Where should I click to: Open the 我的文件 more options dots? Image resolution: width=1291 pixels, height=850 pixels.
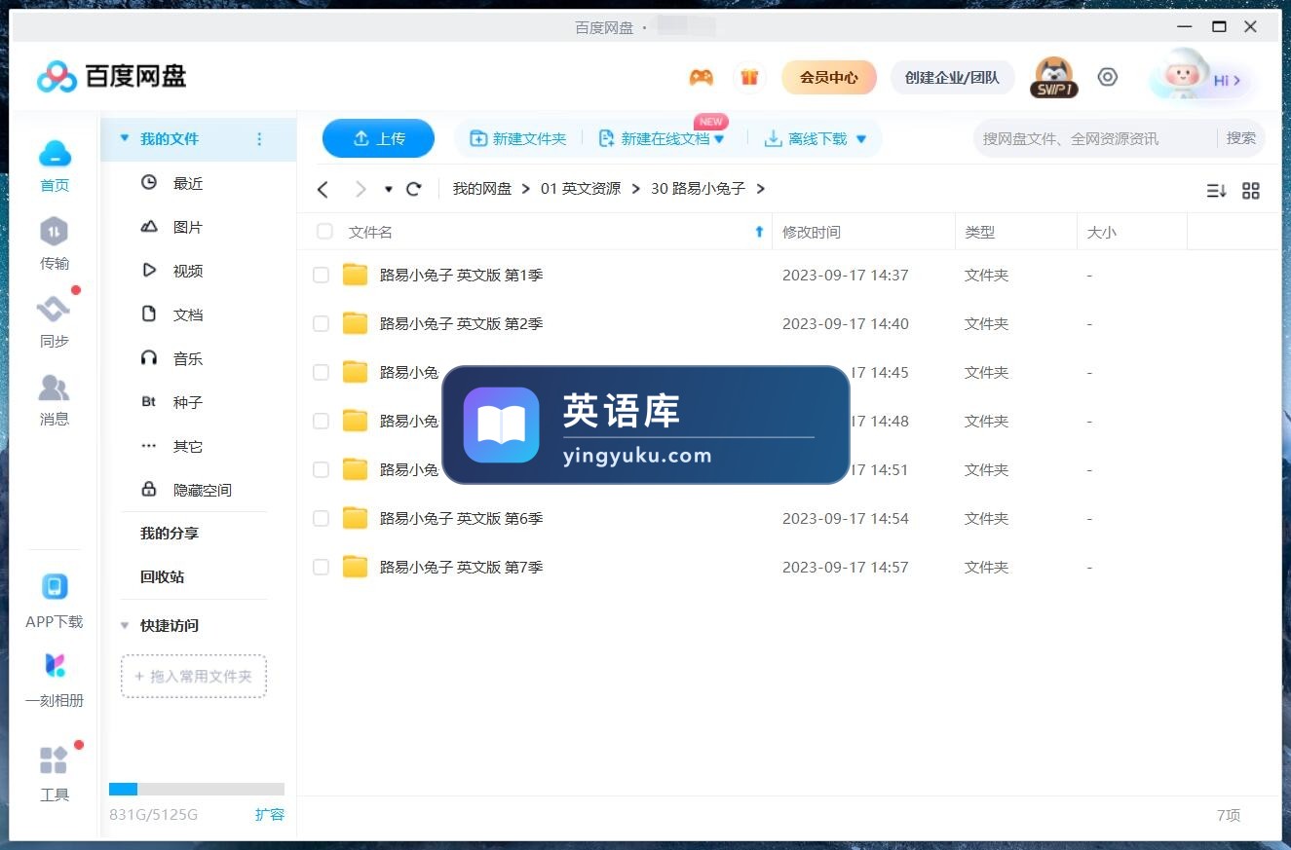259,139
